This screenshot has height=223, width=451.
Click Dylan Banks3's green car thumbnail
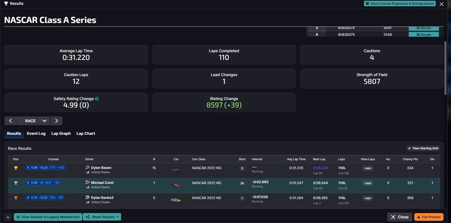point(176,200)
